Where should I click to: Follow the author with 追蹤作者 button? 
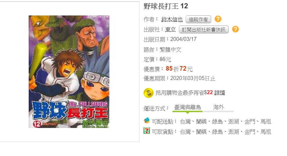coord(198,19)
